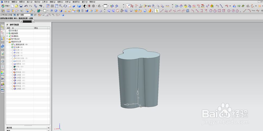This screenshot has height=131, width=263.
Task: Open the 文件 menu
Action: [x=7, y=2]
